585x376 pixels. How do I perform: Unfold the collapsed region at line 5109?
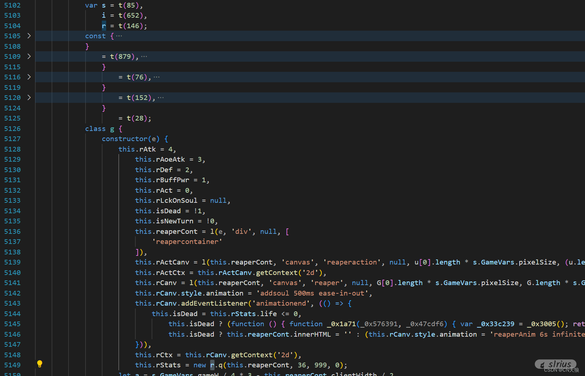tap(29, 56)
